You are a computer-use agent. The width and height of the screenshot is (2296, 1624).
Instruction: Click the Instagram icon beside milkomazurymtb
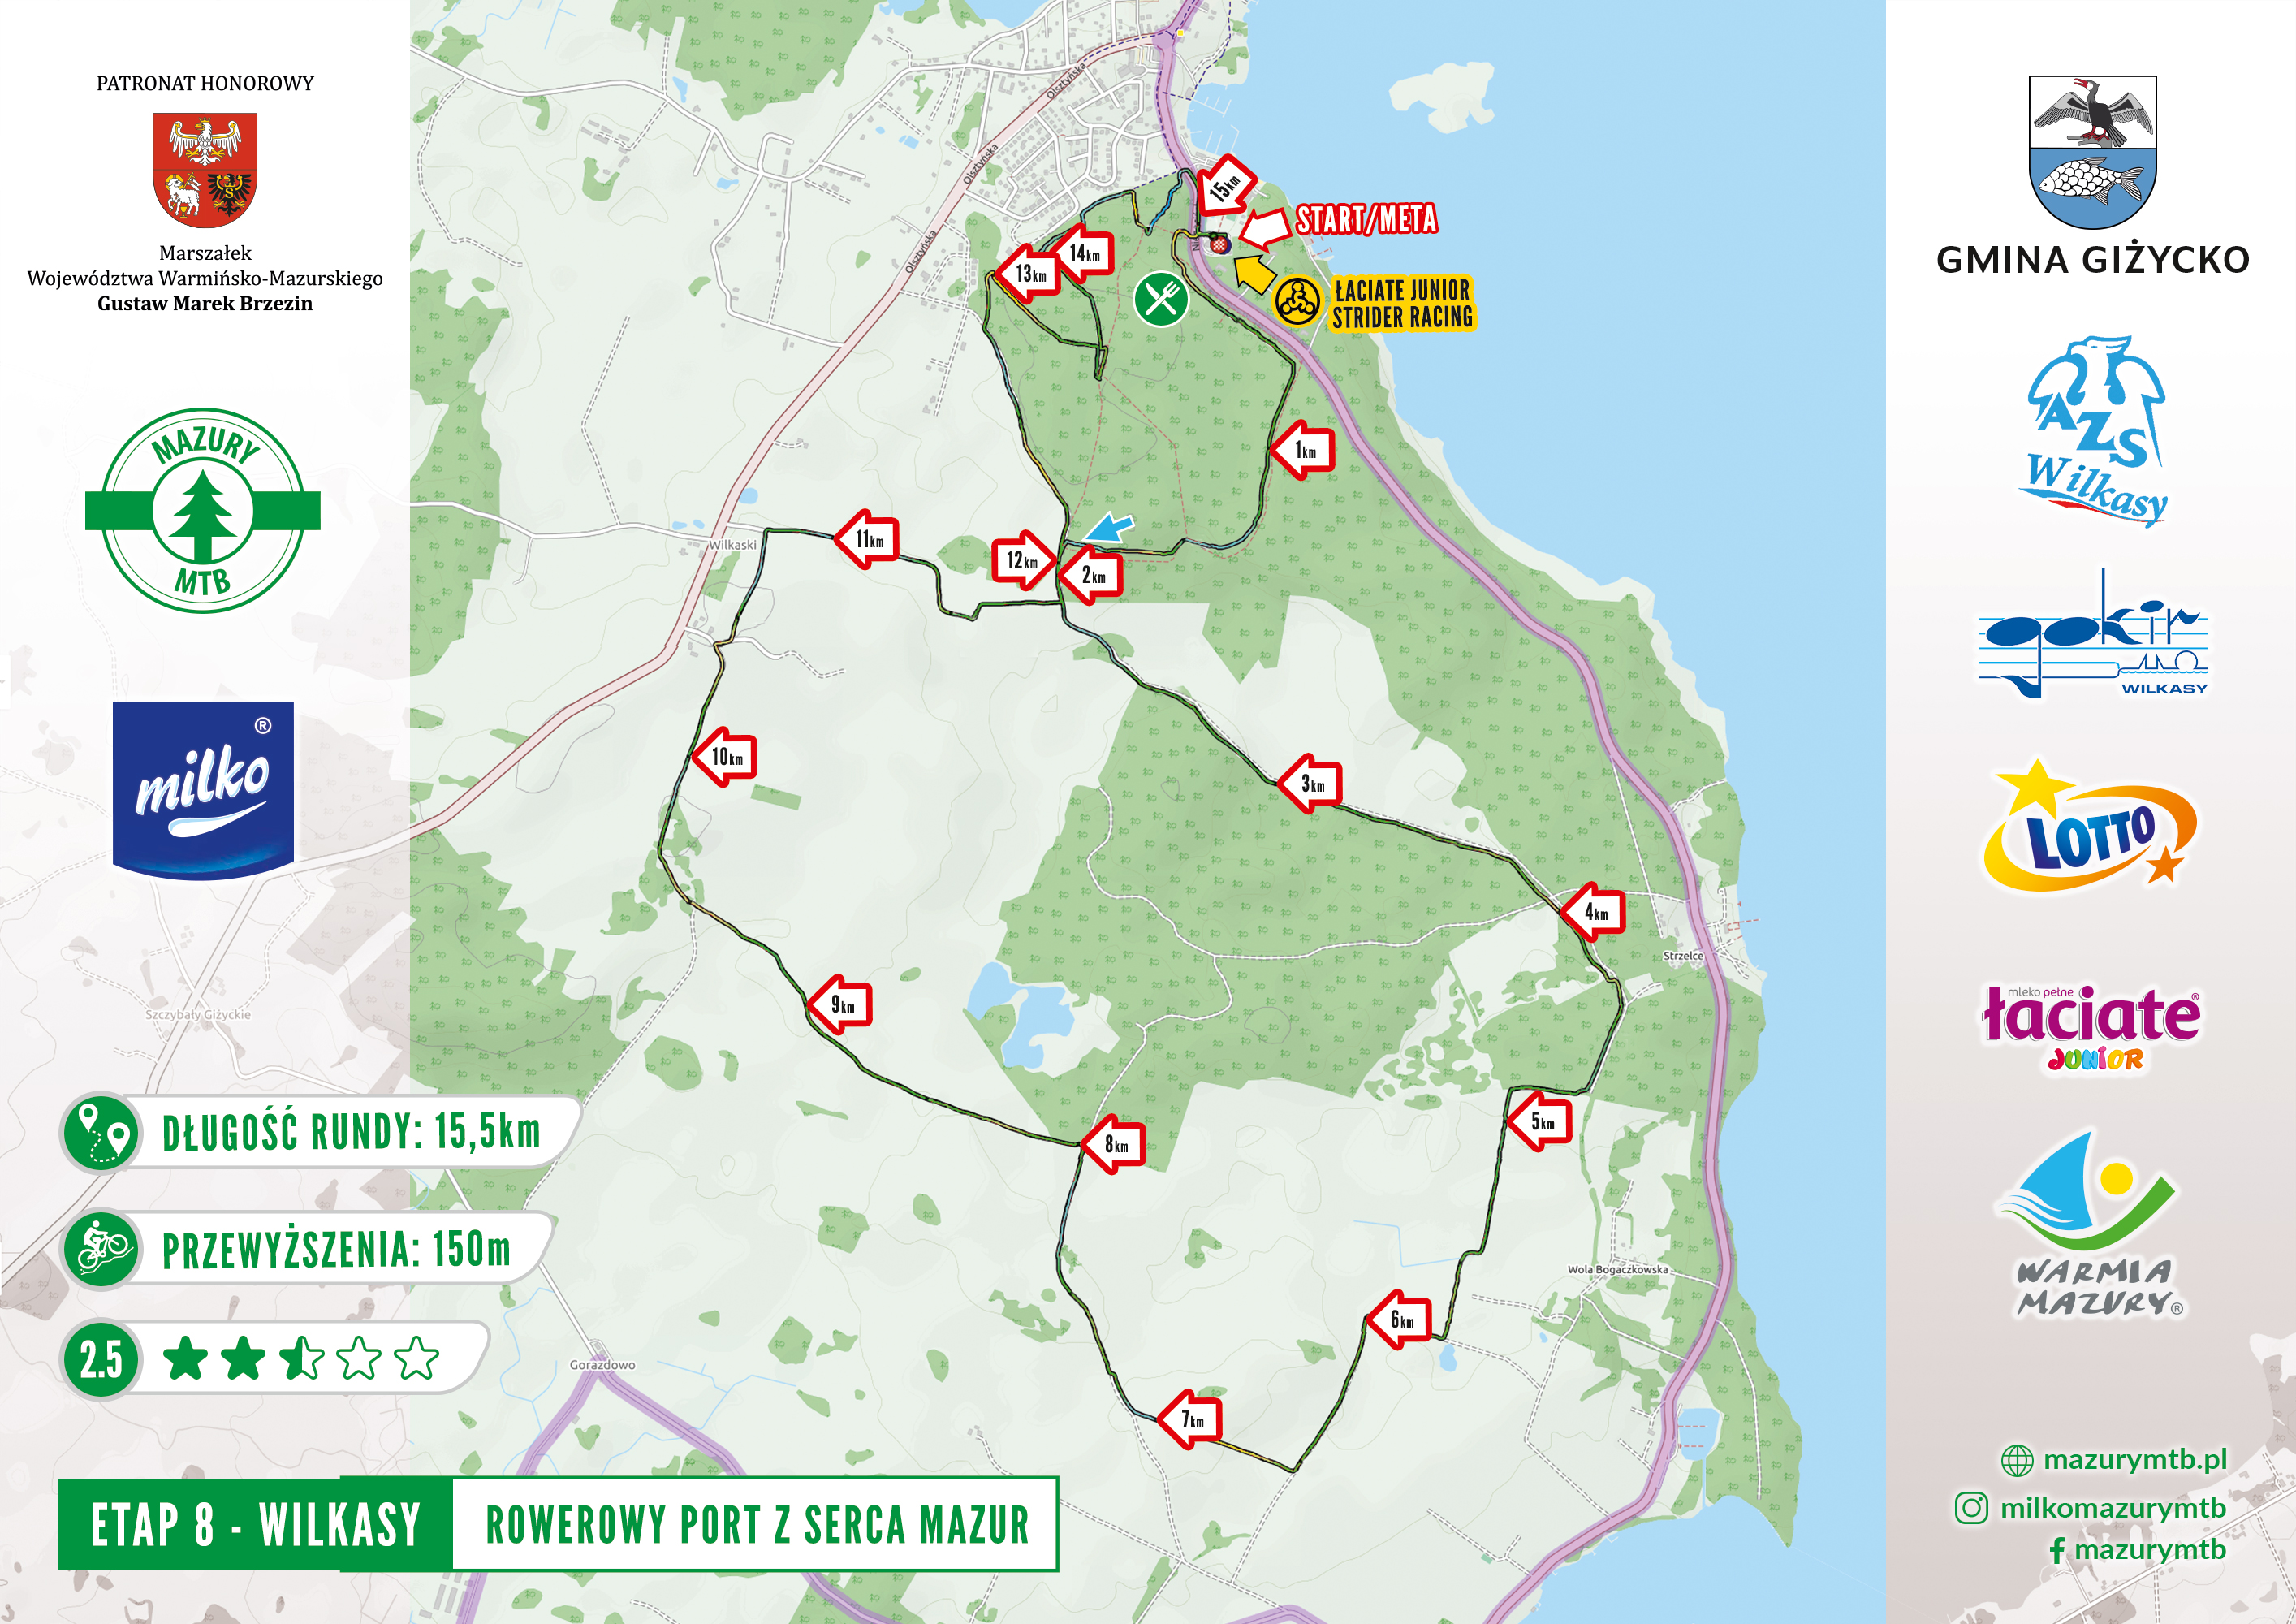(x=1970, y=1507)
